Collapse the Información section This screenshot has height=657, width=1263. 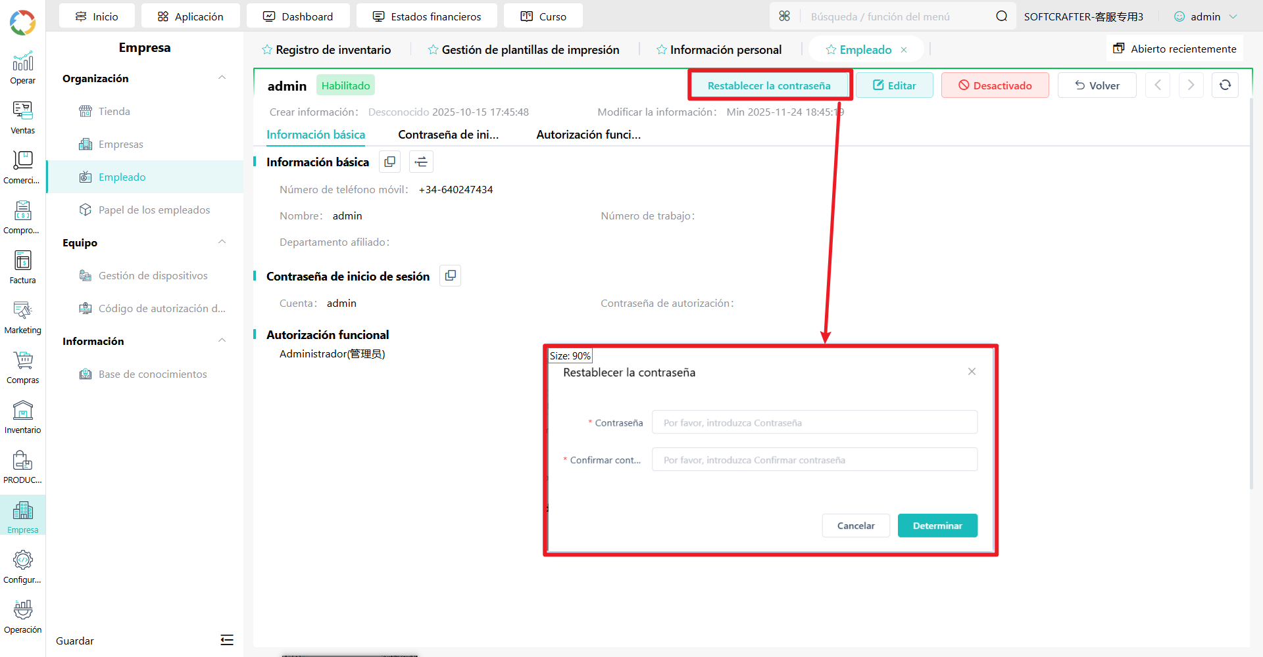point(222,341)
